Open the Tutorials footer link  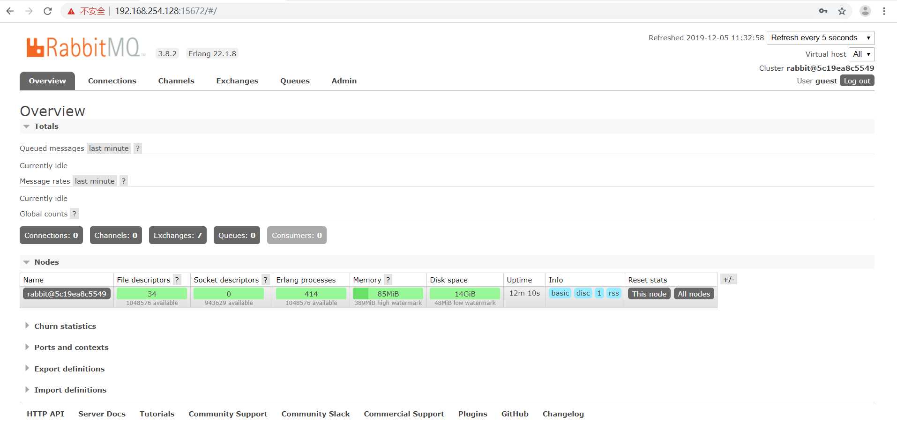click(x=157, y=414)
